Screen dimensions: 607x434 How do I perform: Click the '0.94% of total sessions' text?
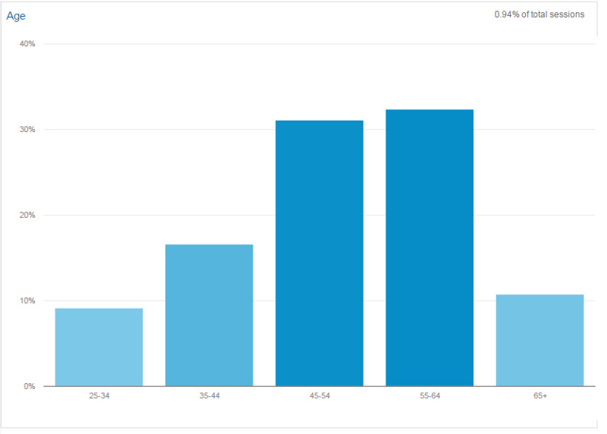pyautogui.click(x=539, y=14)
